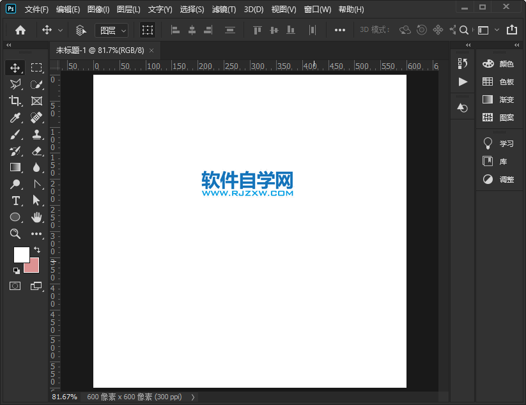Screen dimensions: 526x405
Task: Click the foreground color swatch
Action: [x=22, y=254]
